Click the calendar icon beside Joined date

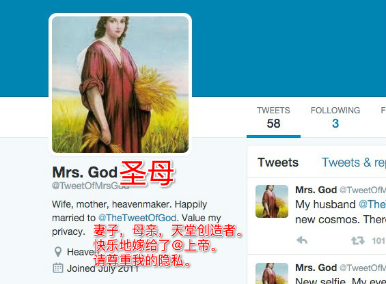[x=58, y=268]
